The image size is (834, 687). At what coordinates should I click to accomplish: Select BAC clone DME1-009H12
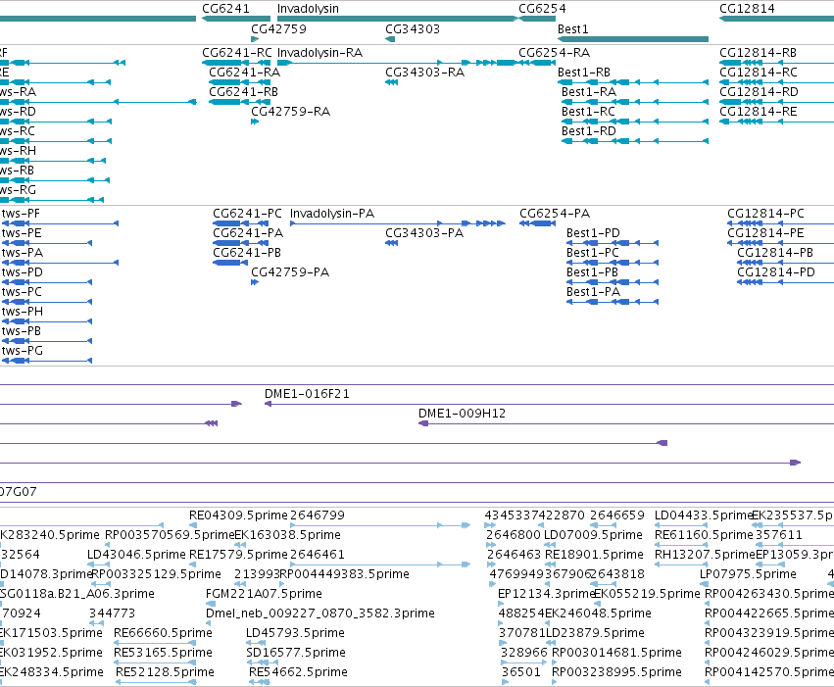point(462,414)
